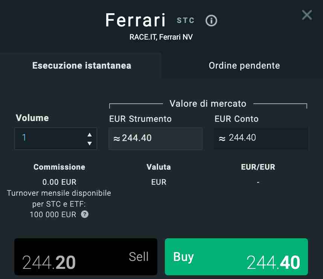Click the question mark help icon near turnover

coord(85,214)
